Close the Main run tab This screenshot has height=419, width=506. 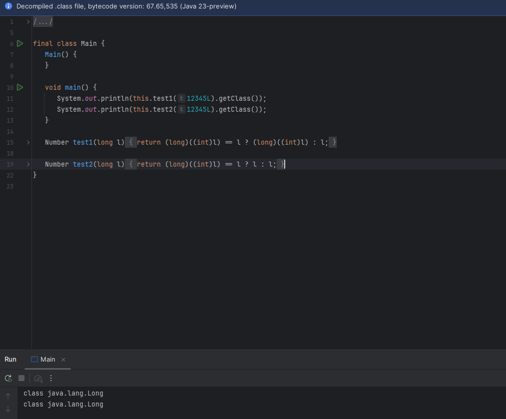pyautogui.click(x=63, y=360)
